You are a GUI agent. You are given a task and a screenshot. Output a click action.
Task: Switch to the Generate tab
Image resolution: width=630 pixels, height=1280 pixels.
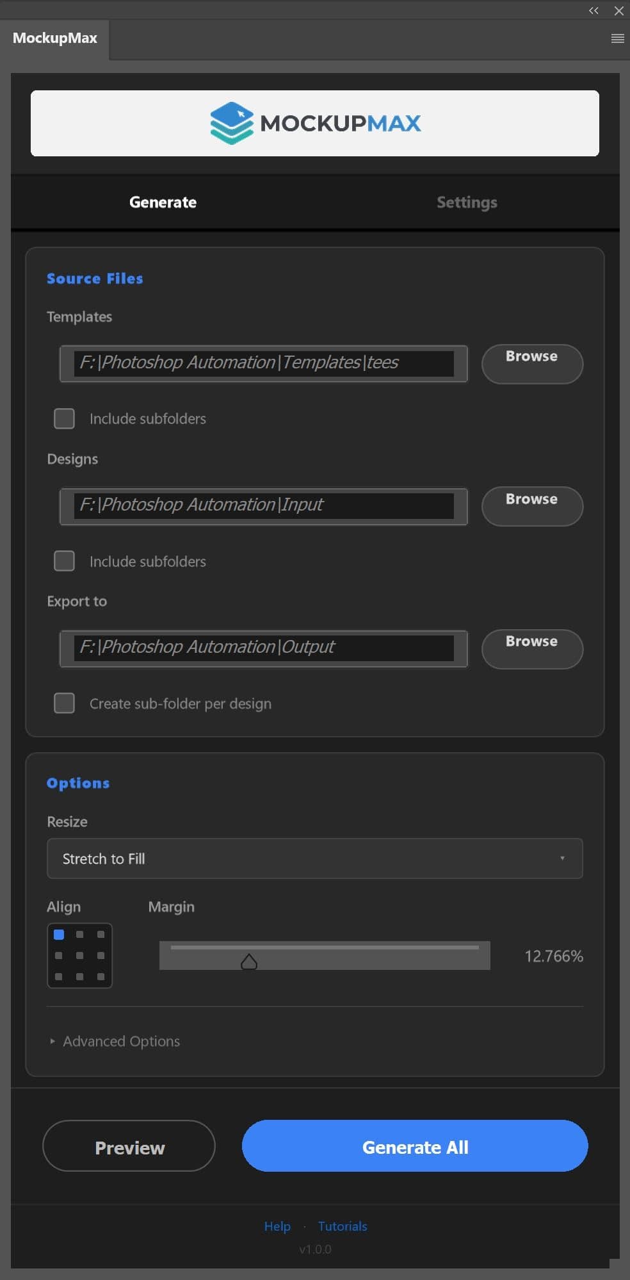163,202
